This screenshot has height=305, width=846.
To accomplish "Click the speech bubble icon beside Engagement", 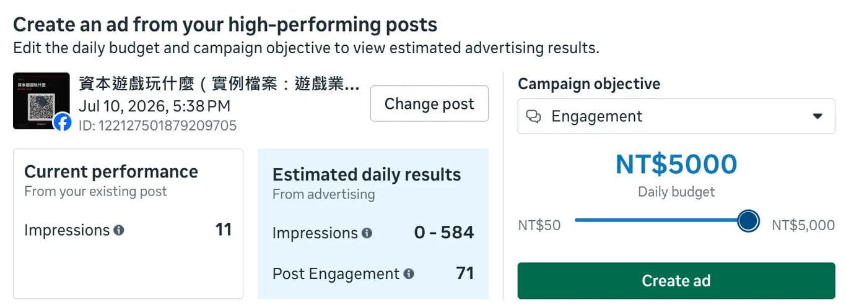I will tap(533, 116).
